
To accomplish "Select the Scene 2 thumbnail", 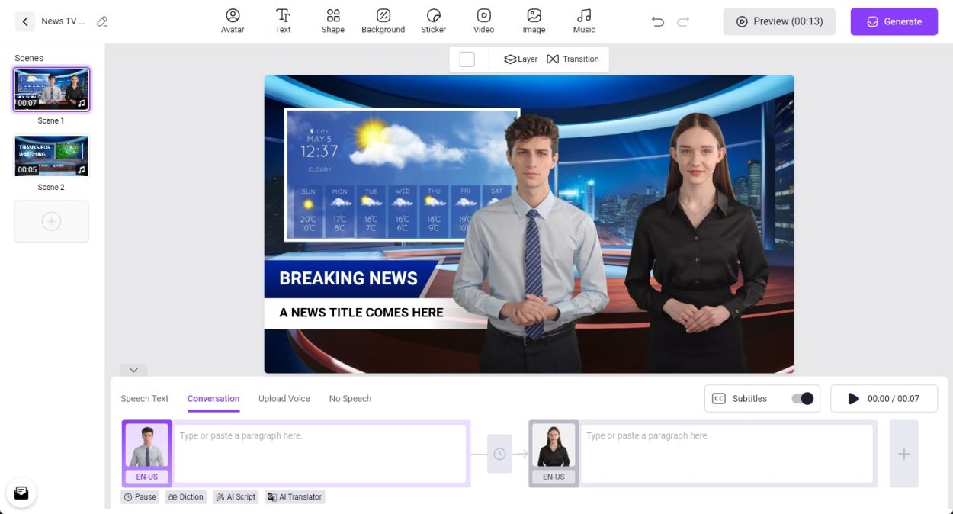I will tap(51, 156).
